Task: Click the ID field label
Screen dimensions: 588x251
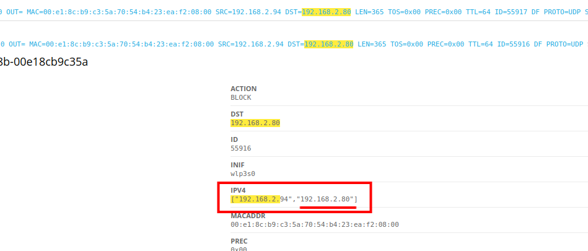Action: click(234, 139)
